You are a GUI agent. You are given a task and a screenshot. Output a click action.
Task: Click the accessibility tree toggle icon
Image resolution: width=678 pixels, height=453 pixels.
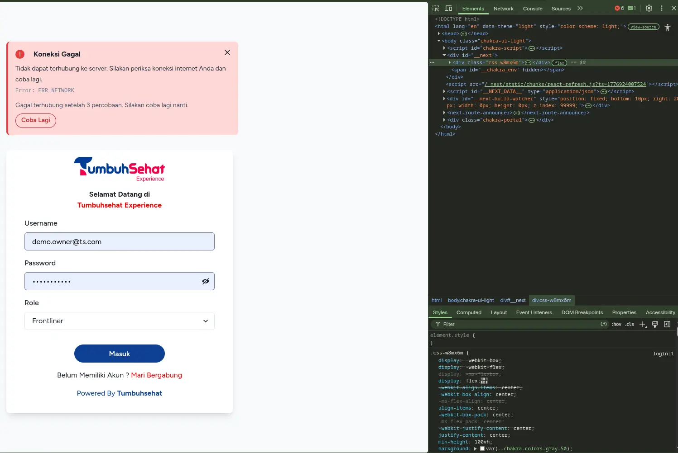(668, 27)
